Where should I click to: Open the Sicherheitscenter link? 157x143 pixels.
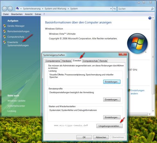pyautogui.click(x=16, y=106)
